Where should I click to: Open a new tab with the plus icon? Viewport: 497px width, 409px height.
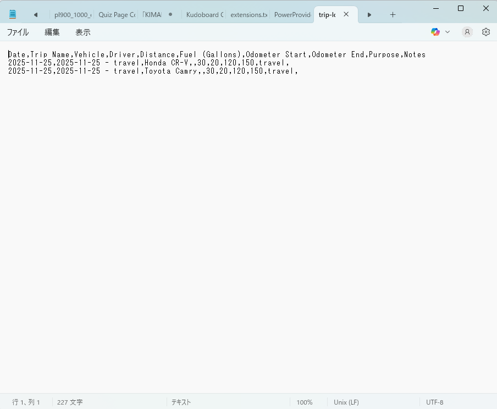(393, 14)
